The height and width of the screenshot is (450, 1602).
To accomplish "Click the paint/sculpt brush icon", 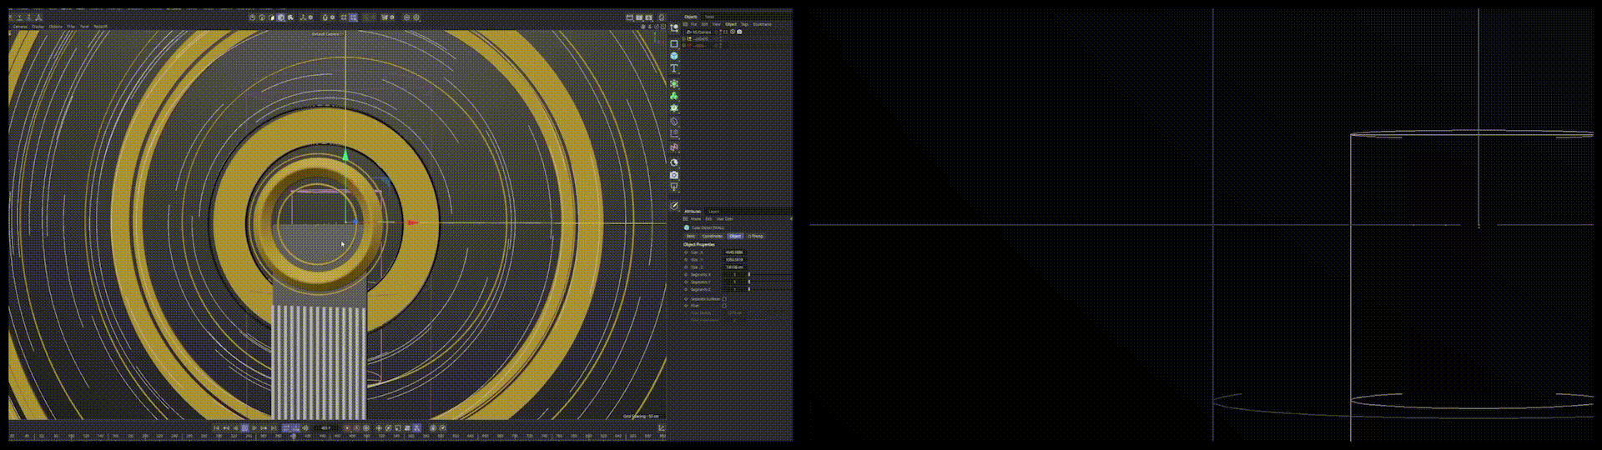I will tap(674, 206).
